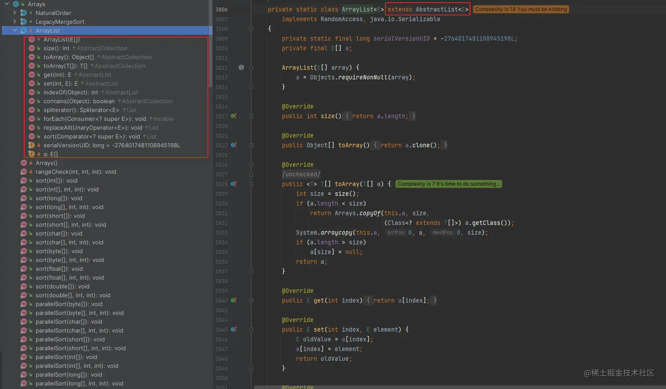Select set(int, E): E in the Structure tree
666x389 pixels.
click(81, 83)
